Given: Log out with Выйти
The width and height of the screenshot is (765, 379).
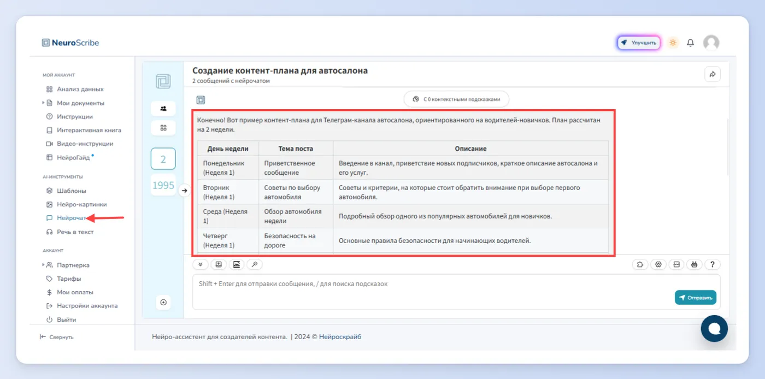Looking at the screenshot, I should click(x=61, y=319).
